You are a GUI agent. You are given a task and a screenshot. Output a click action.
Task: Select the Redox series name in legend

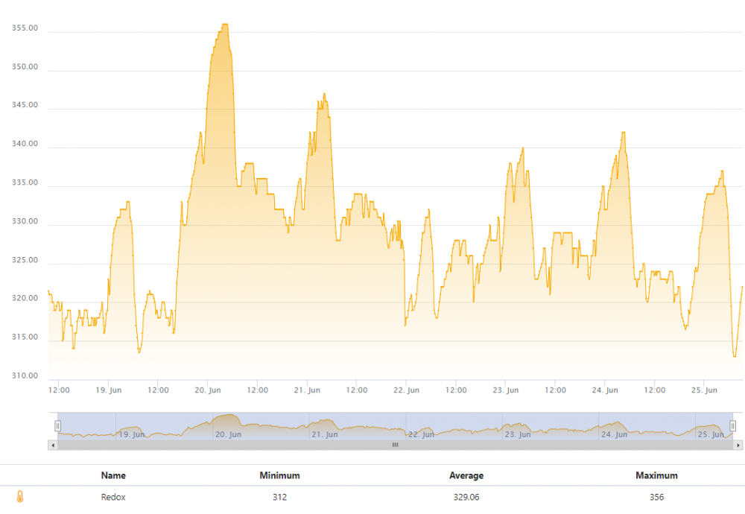(x=113, y=497)
